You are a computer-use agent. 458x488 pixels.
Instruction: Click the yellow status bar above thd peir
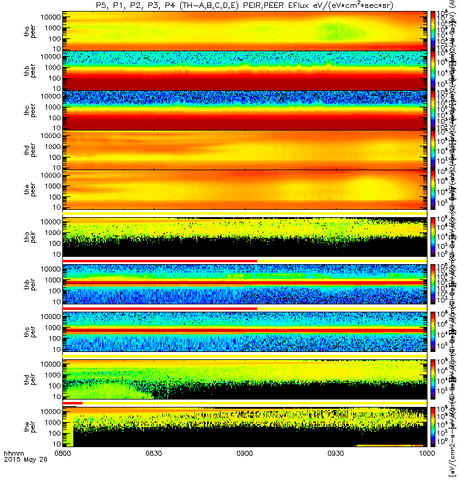[x=245, y=356]
